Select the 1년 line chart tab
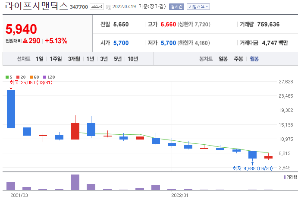298x200 pixels. click(90, 59)
